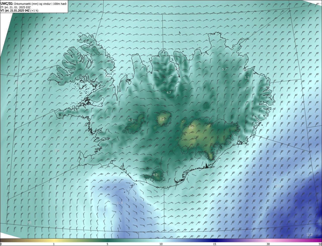Click the initial time line 'IT: þri. 21. 01. 2025 03Z'
This screenshot has height=246, width=322.
coord(15,7)
